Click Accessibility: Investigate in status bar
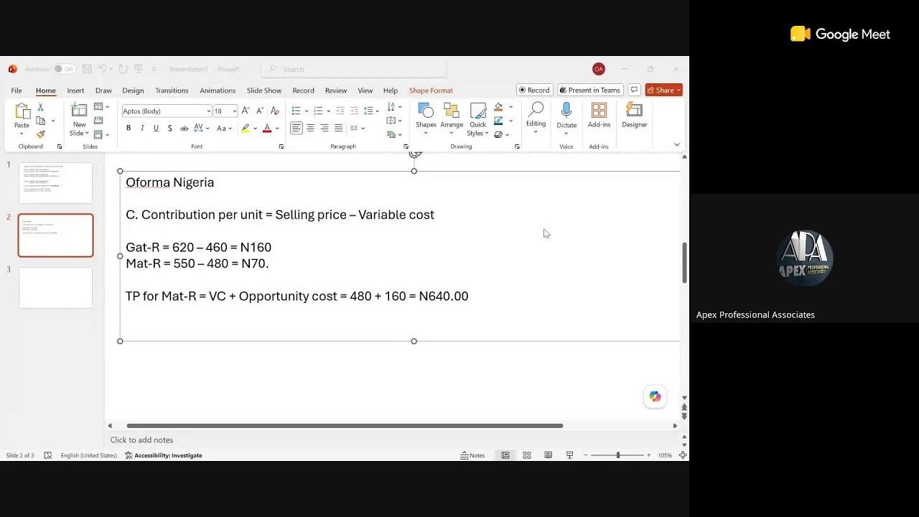This screenshot has height=517, width=919. (164, 455)
